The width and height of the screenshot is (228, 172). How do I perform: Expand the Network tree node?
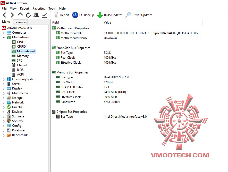click(x=4, y=103)
